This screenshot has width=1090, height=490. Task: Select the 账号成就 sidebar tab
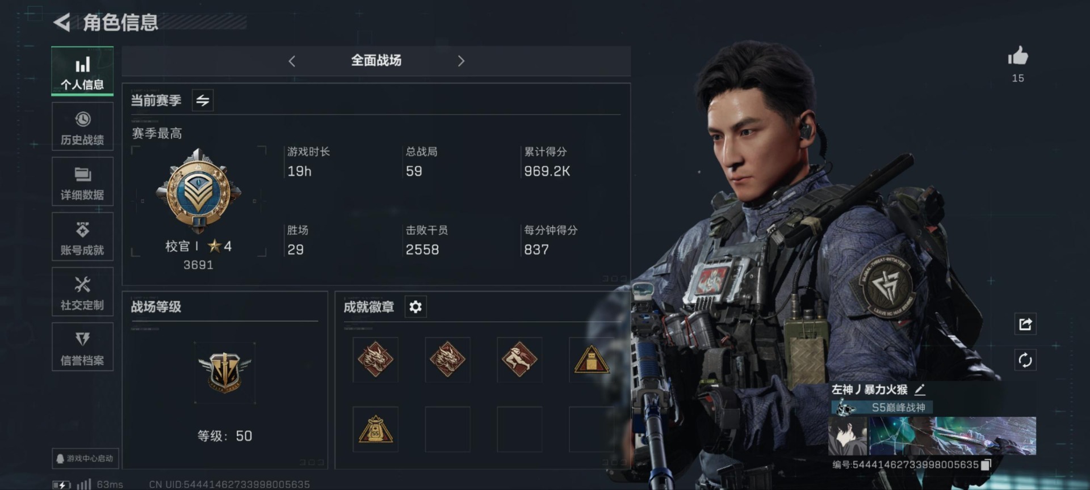pos(82,237)
